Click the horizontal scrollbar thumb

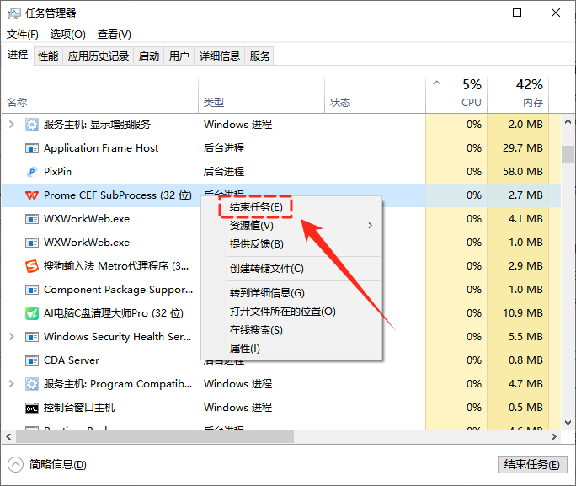pos(155,437)
